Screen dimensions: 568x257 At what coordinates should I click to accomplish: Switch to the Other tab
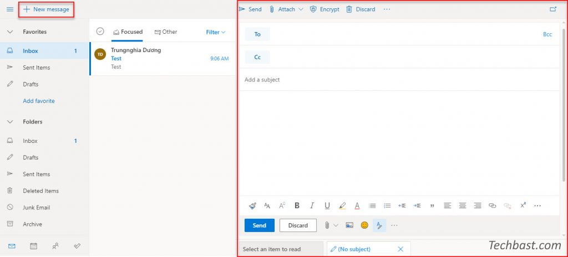coord(166,32)
